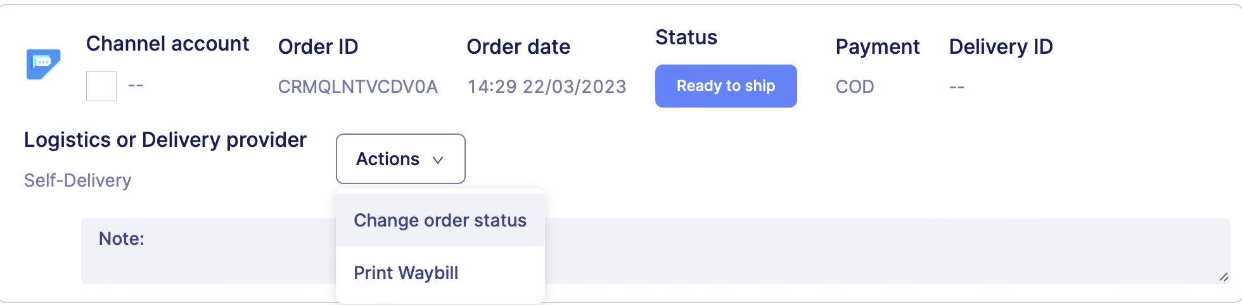Image resolution: width=1242 pixels, height=305 pixels.
Task: Click the Delivery ID placeholder dashes
Action: point(956,87)
